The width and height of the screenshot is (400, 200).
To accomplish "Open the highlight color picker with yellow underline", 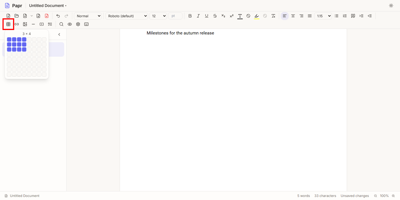I will click(x=257, y=16).
